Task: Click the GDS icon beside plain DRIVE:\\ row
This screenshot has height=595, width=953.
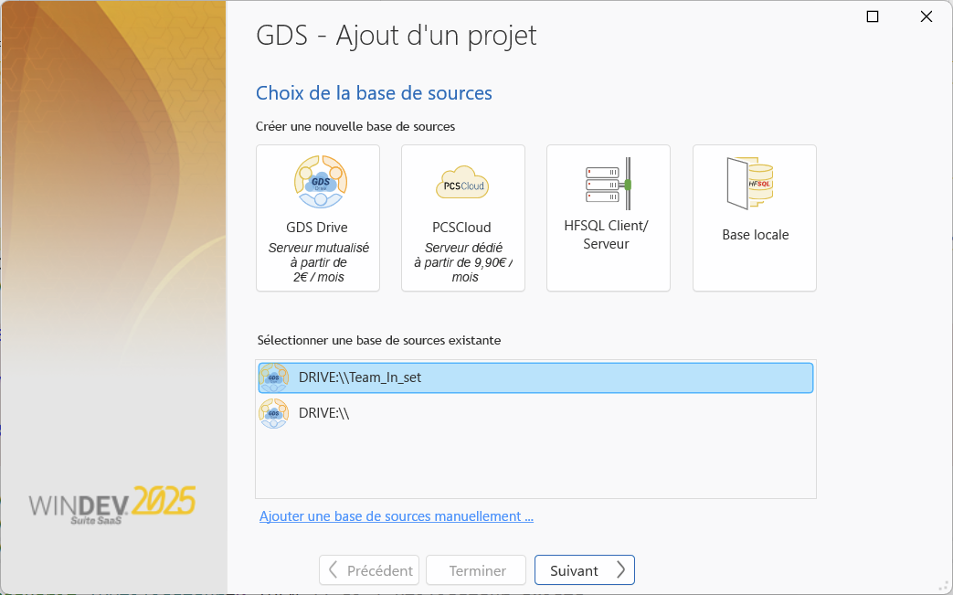Action: pos(273,414)
